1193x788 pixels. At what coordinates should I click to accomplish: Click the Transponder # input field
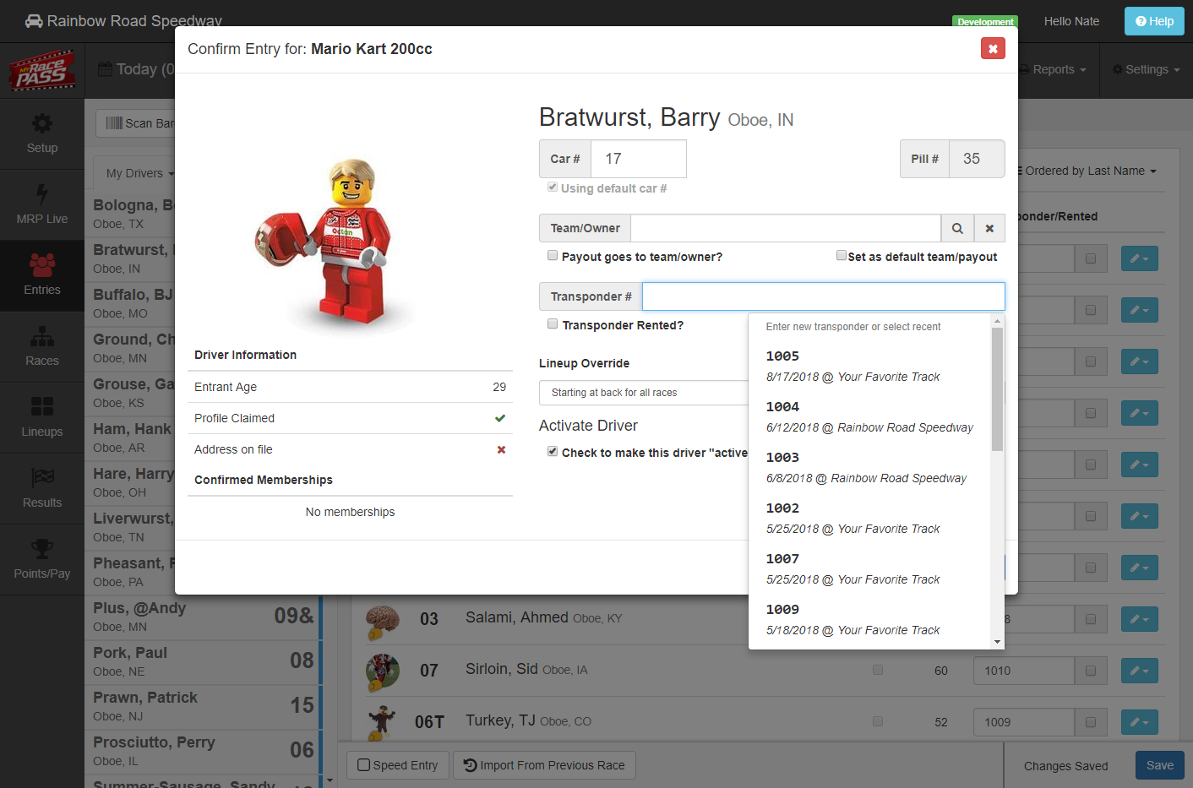coord(824,296)
